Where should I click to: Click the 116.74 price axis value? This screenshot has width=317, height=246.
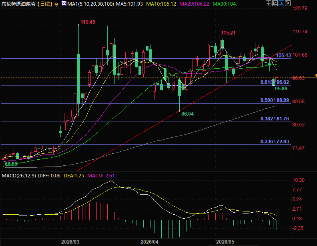pos(300,32)
